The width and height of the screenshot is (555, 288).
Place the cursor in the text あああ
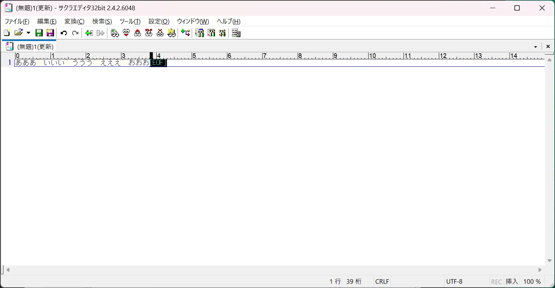tap(26, 63)
